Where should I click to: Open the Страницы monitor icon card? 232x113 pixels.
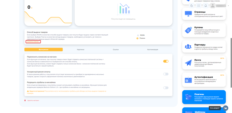click(188, 14)
